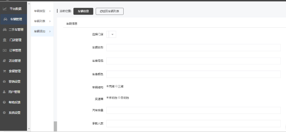Select the 自动挡 radio button
The height and width of the screenshot is (132, 286).
[119, 98]
